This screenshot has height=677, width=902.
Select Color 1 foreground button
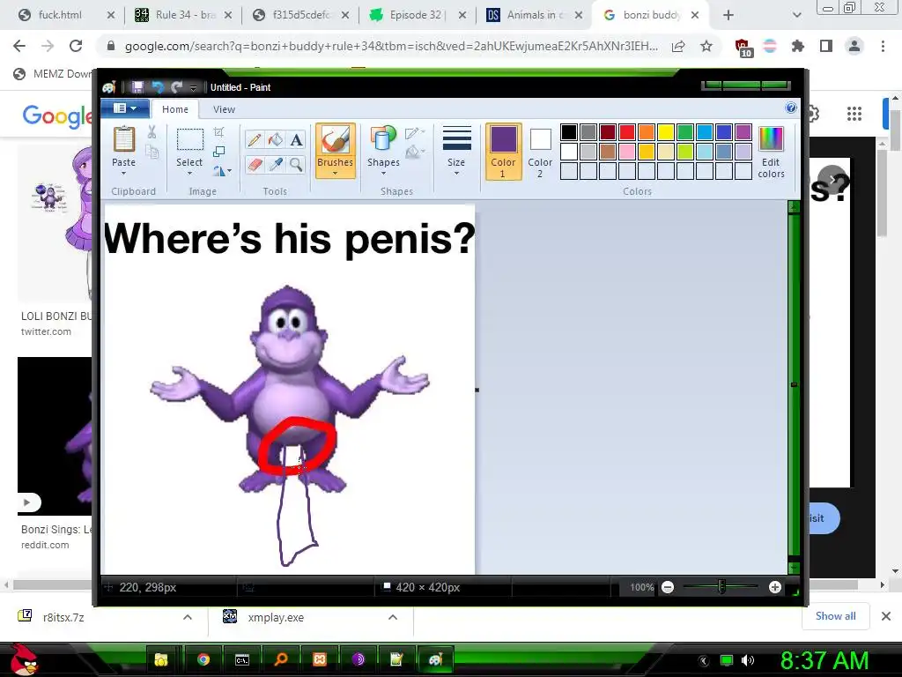click(503, 152)
